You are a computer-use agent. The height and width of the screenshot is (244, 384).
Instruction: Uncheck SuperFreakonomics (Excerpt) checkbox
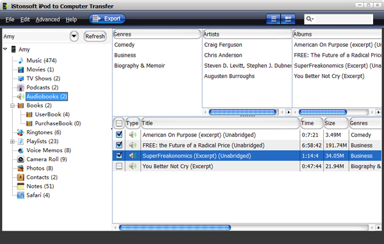click(x=119, y=155)
